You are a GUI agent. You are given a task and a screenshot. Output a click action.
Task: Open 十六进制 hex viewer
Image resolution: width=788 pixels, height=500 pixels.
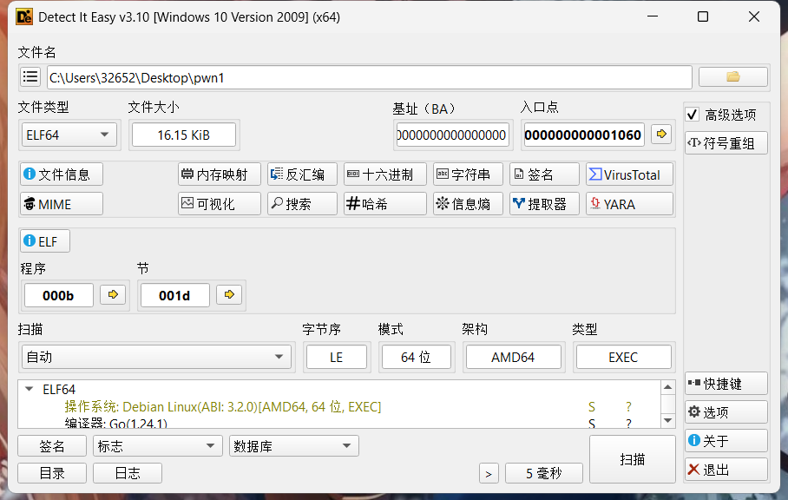coord(385,174)
